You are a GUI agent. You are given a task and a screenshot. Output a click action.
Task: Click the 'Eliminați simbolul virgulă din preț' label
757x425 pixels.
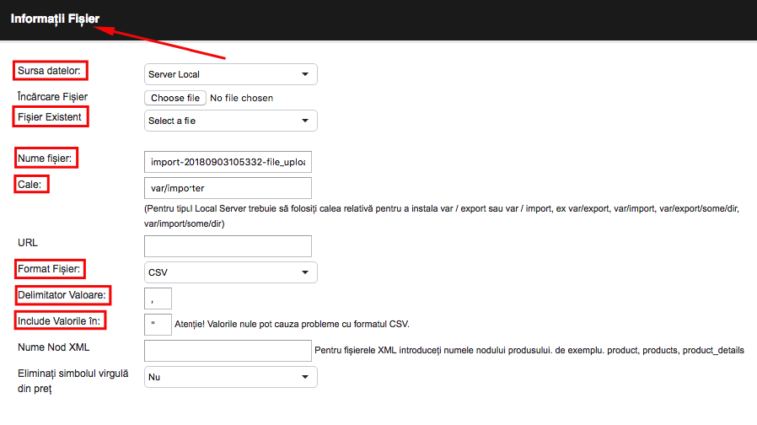(72, 380)
